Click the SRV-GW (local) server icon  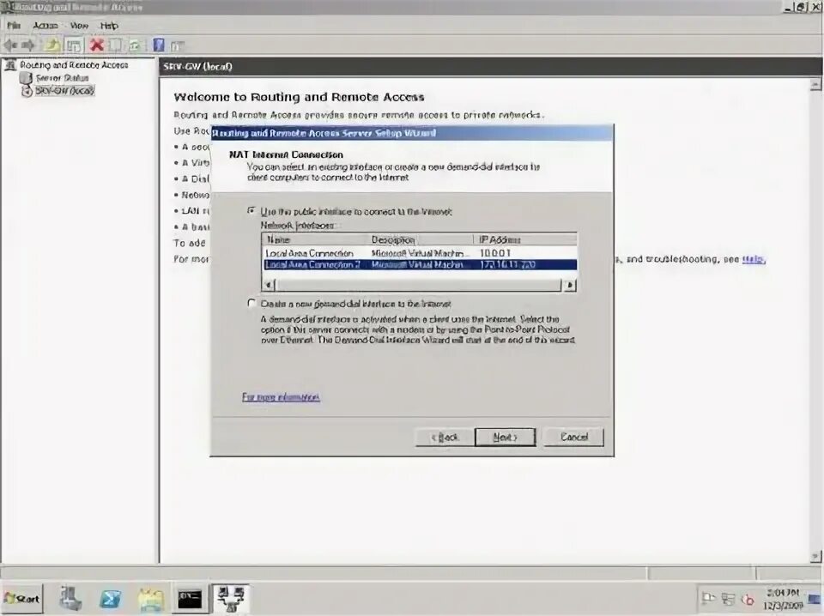(x=27, y=90)
